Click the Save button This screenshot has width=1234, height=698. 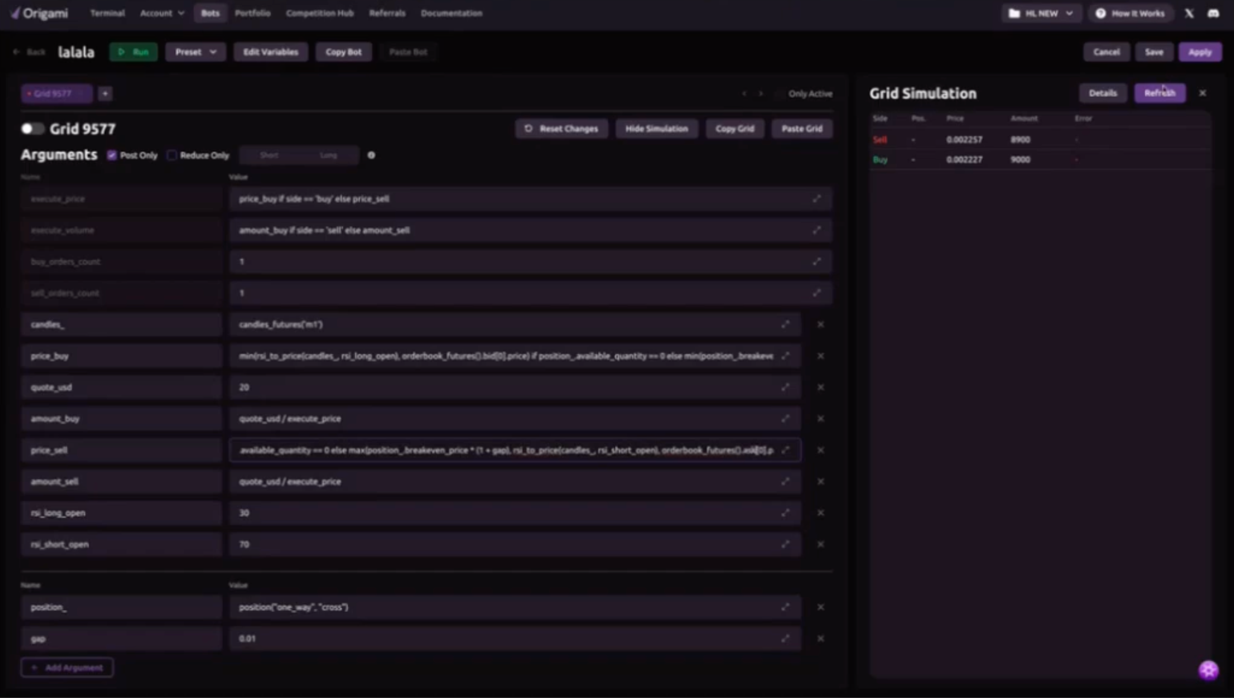(x=1154, y=52)
